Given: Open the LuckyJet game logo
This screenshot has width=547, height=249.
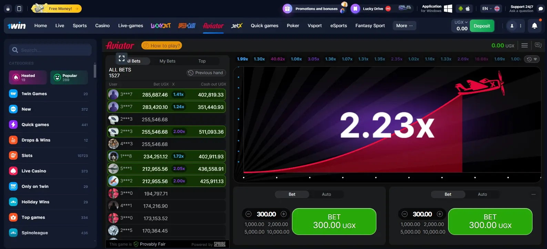Looking at the screenshot, I should click(161, 26).
